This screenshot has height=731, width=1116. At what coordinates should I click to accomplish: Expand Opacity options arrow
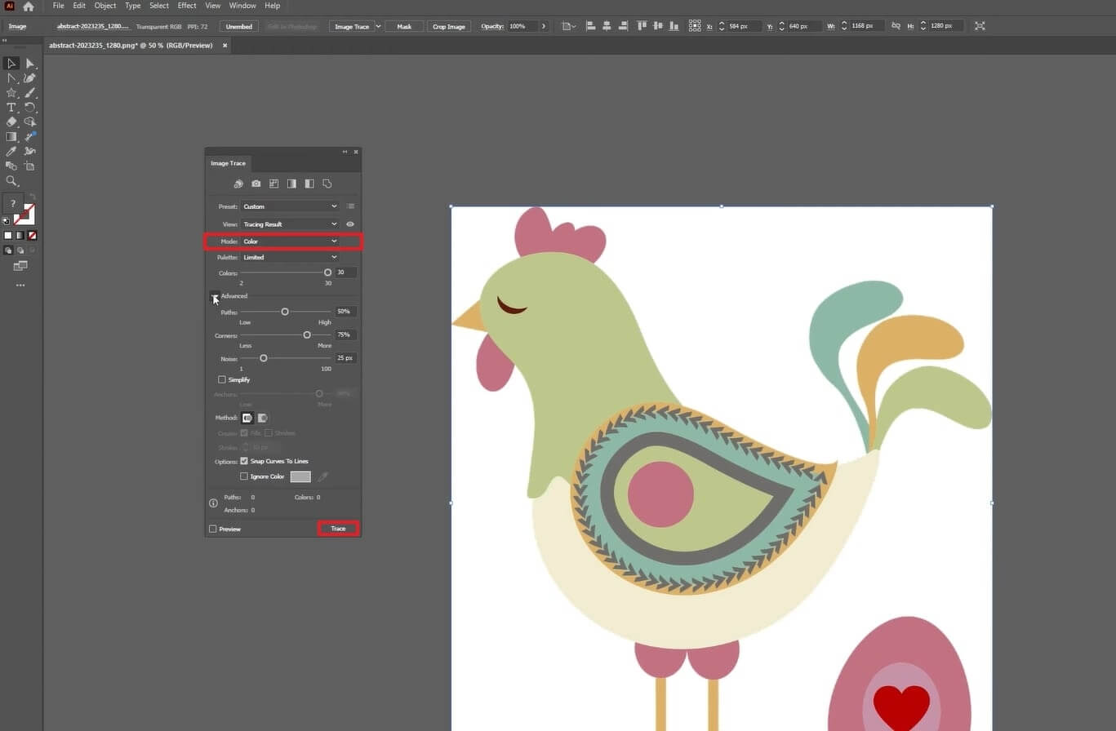[x=544, y=26]
